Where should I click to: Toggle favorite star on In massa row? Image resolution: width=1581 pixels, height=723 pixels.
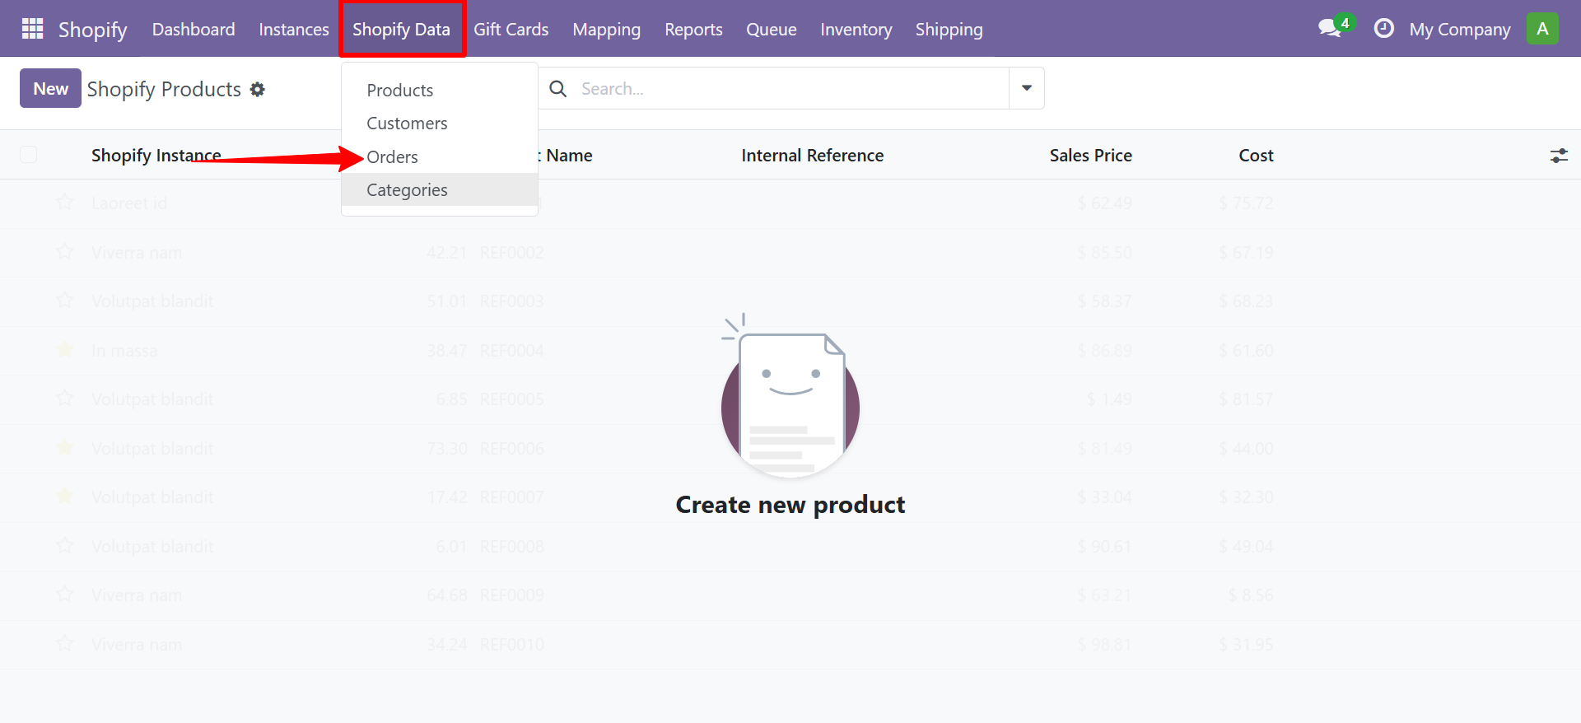(x=65, y=350)
